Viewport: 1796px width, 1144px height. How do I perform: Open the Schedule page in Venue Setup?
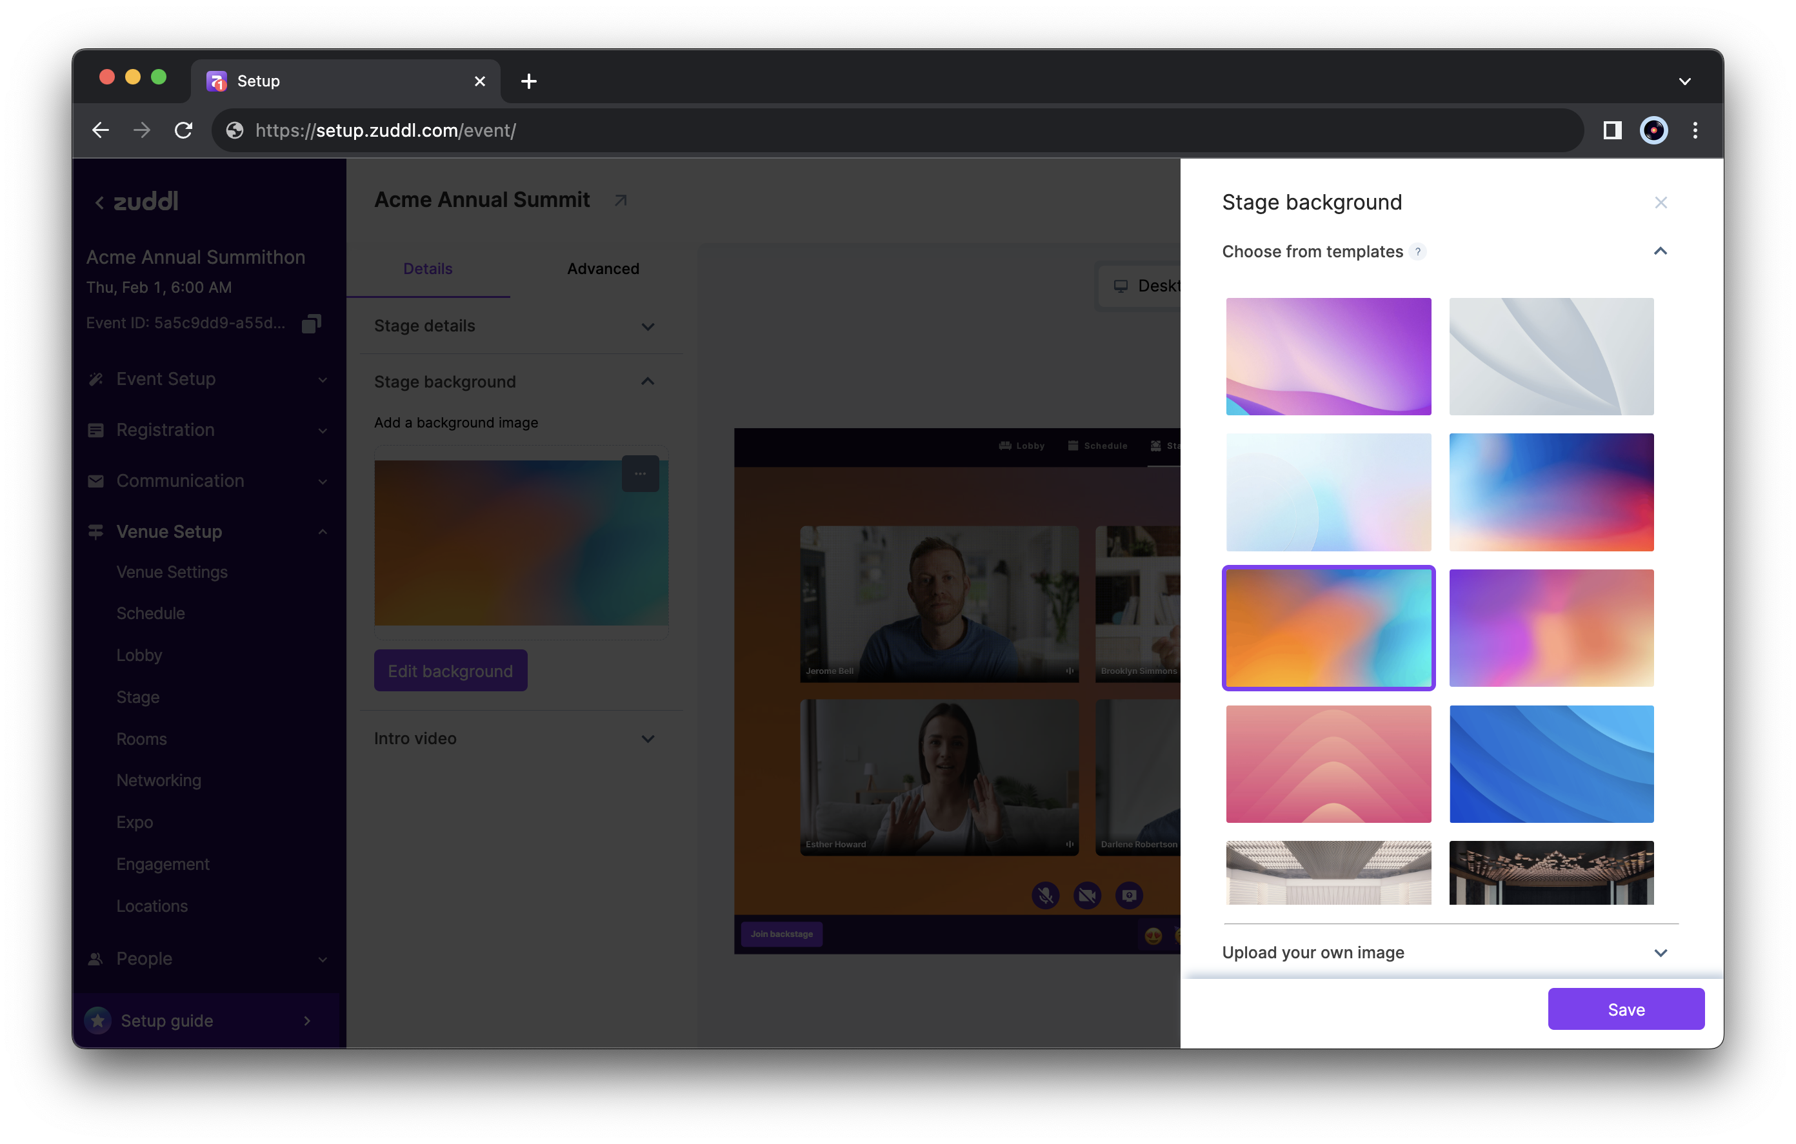tap(150, 613)
